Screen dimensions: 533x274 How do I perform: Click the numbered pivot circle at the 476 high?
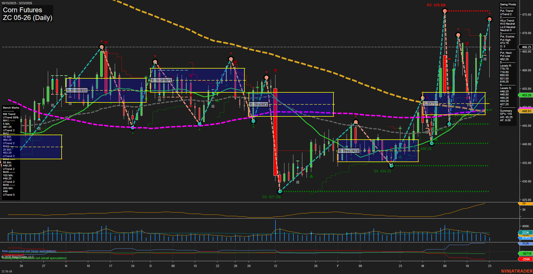(444, 11)
